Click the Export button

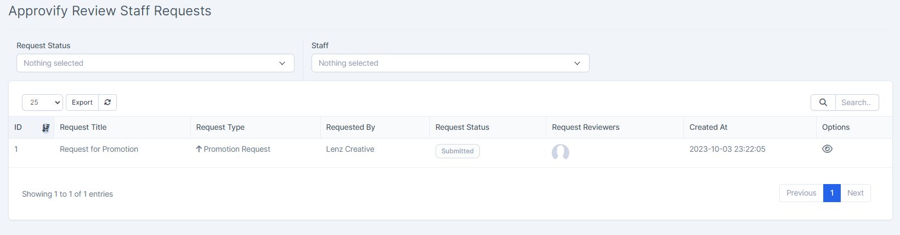pyautogui.click(x=82, y=102)
